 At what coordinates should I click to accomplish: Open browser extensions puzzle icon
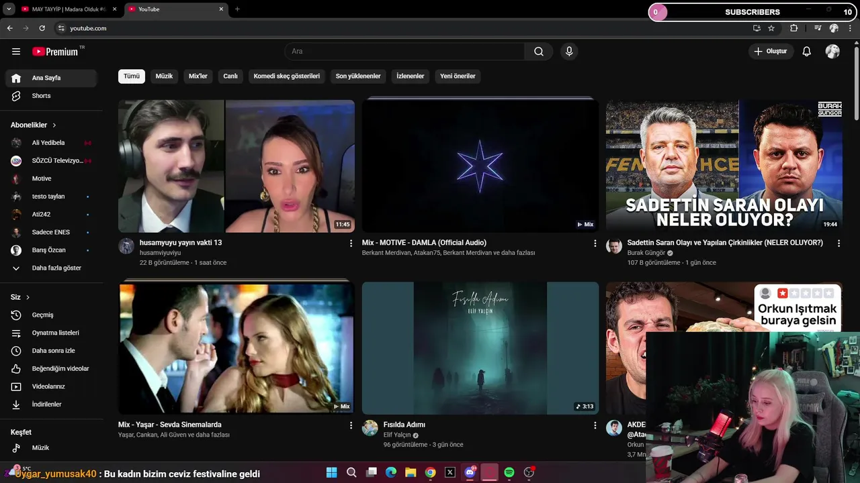794,28
